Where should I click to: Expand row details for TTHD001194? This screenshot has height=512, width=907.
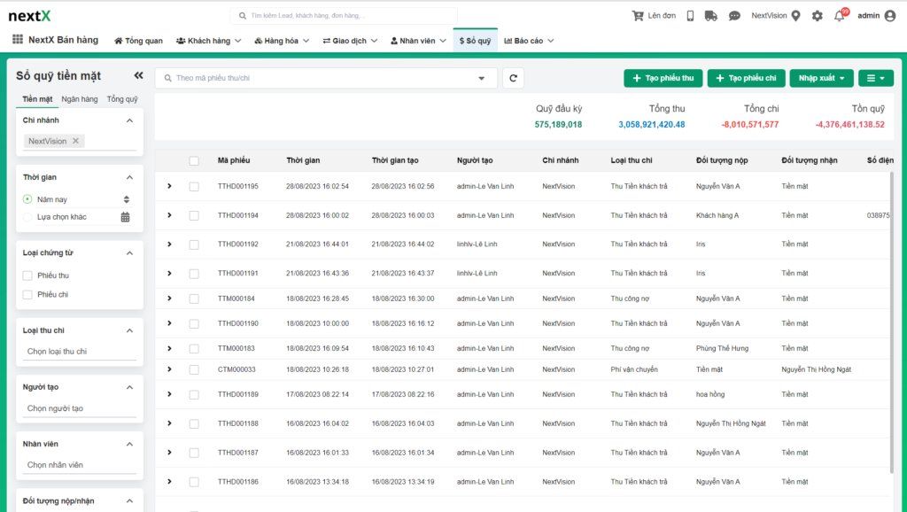(169, 215)
